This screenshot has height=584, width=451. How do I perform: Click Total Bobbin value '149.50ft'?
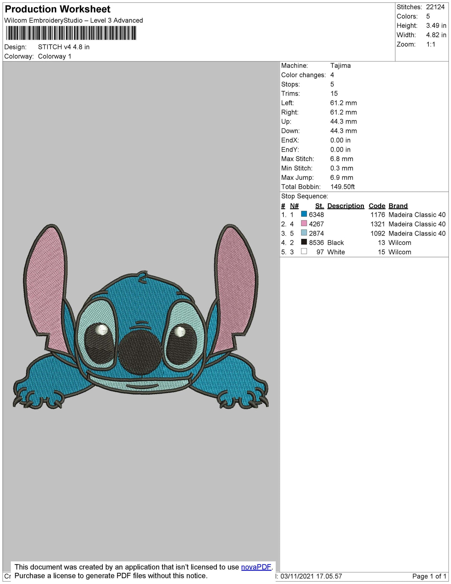[x=342, y=187]
